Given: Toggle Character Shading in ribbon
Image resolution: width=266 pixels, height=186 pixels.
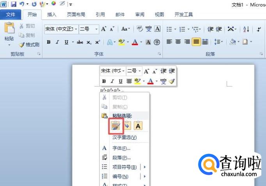Looking at the screenshot, I should pos(148,42).
